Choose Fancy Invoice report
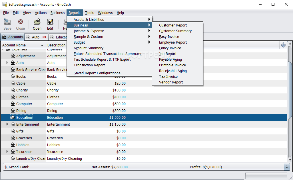The height and width of the screenshot is (180, 293). coord(177,48)
